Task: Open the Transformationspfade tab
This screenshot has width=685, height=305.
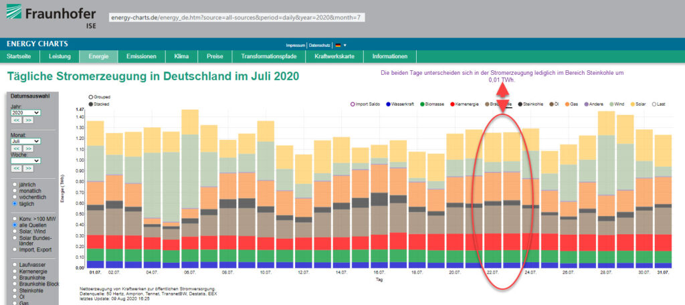Action: [269, 56]
